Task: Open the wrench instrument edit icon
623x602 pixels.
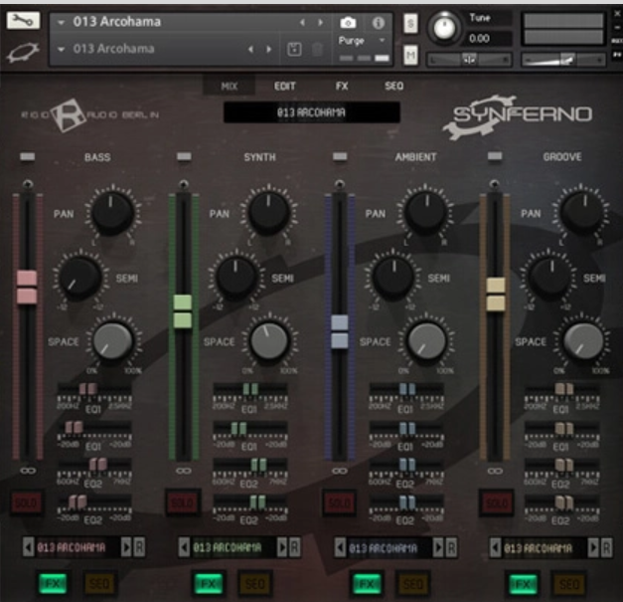Action: [x=23, y=20]
